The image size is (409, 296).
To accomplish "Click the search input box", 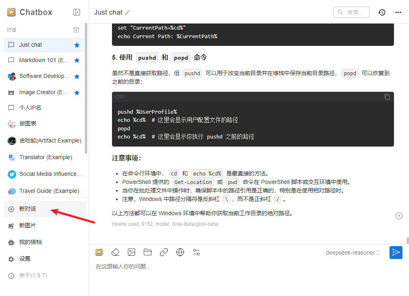I will [x=351, y=12].
